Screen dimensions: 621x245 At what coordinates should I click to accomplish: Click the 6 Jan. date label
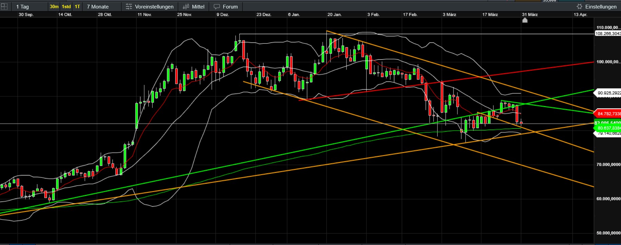(294, 15)
